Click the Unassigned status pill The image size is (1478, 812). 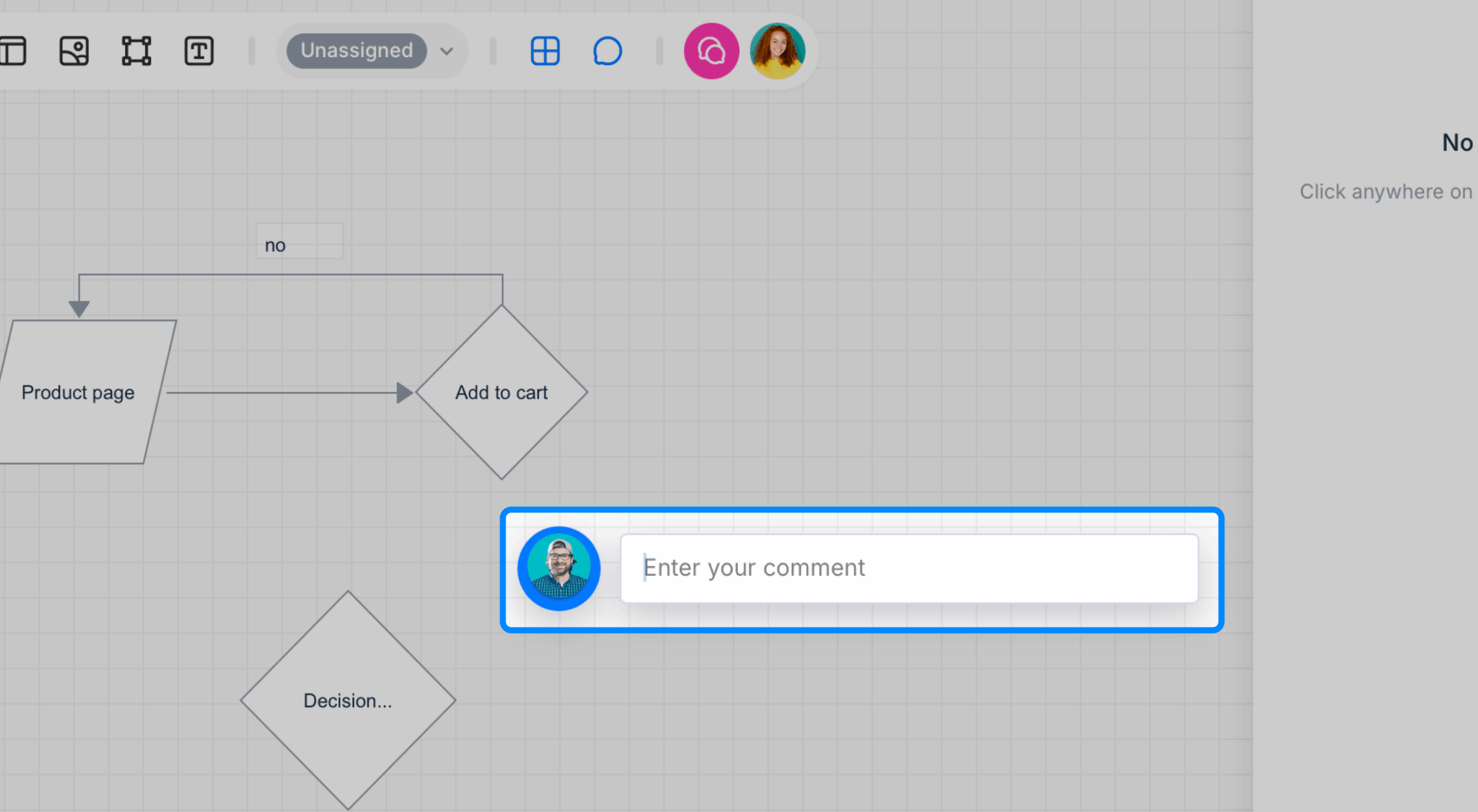click(356, 51)
